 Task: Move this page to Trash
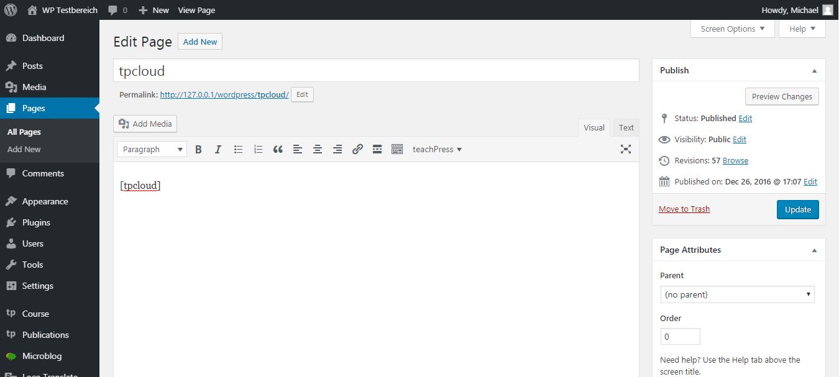684,209
